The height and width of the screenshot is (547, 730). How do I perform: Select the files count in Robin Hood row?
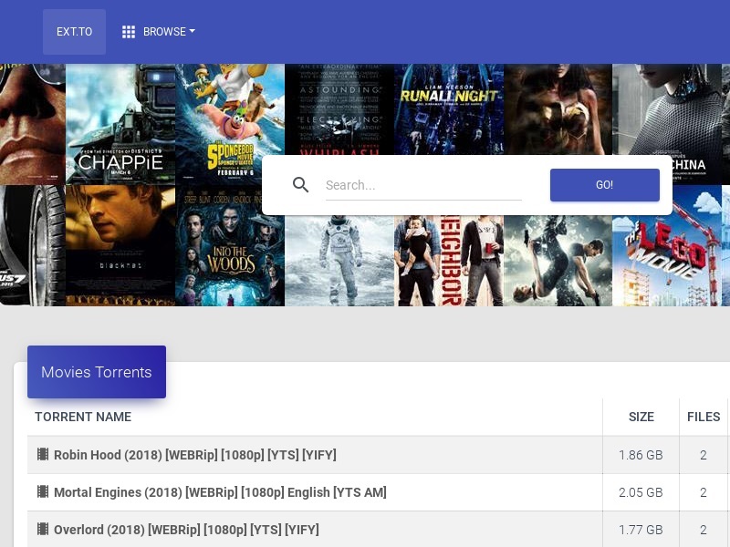[x=703, y=455]
